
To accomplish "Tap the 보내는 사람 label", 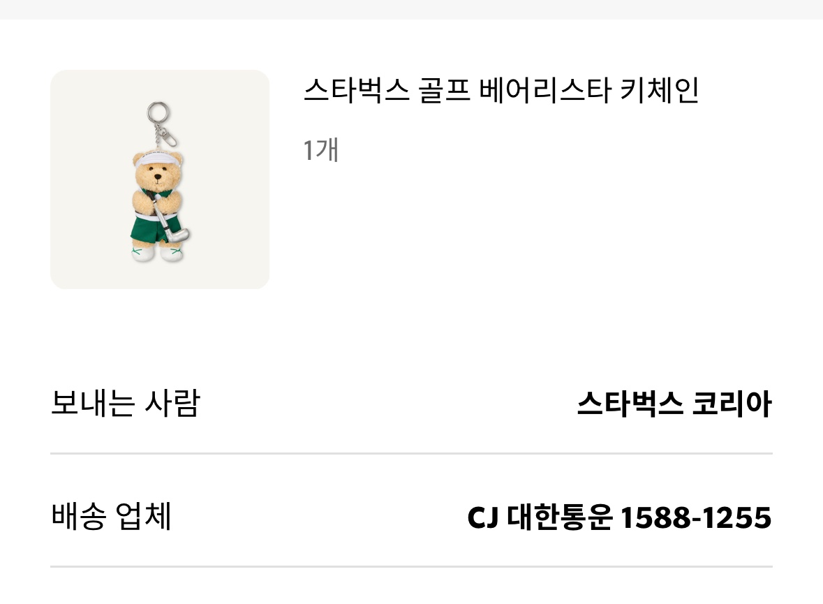I will coord(126,403).
